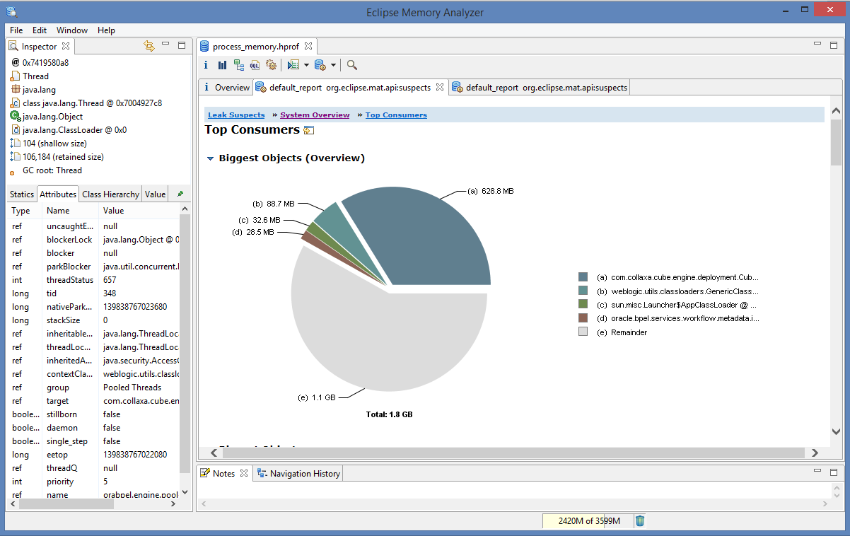This screenshot has height=536, width=850.
Task: Close the selected default_report suspects tab
Action: coord(439,88)
